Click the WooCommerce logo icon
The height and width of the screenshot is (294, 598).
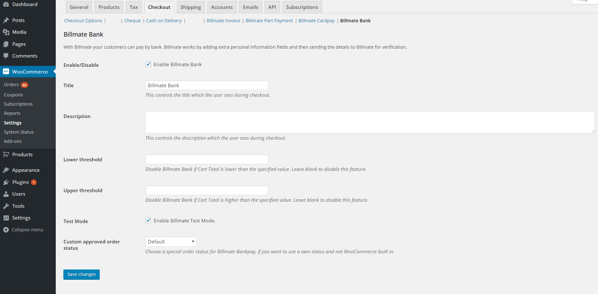(6, 72)
